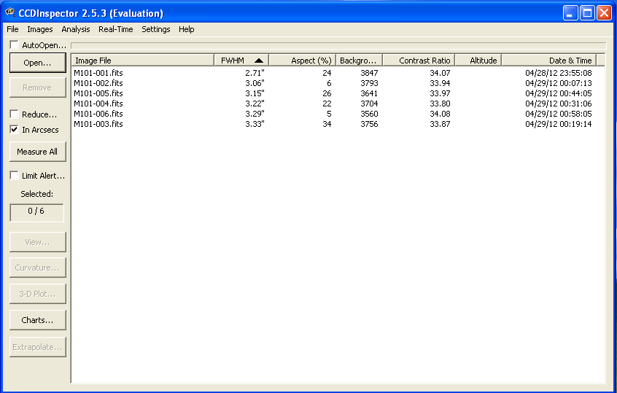
Task: Select the M101-005.fits row
Action: point(338,93)
